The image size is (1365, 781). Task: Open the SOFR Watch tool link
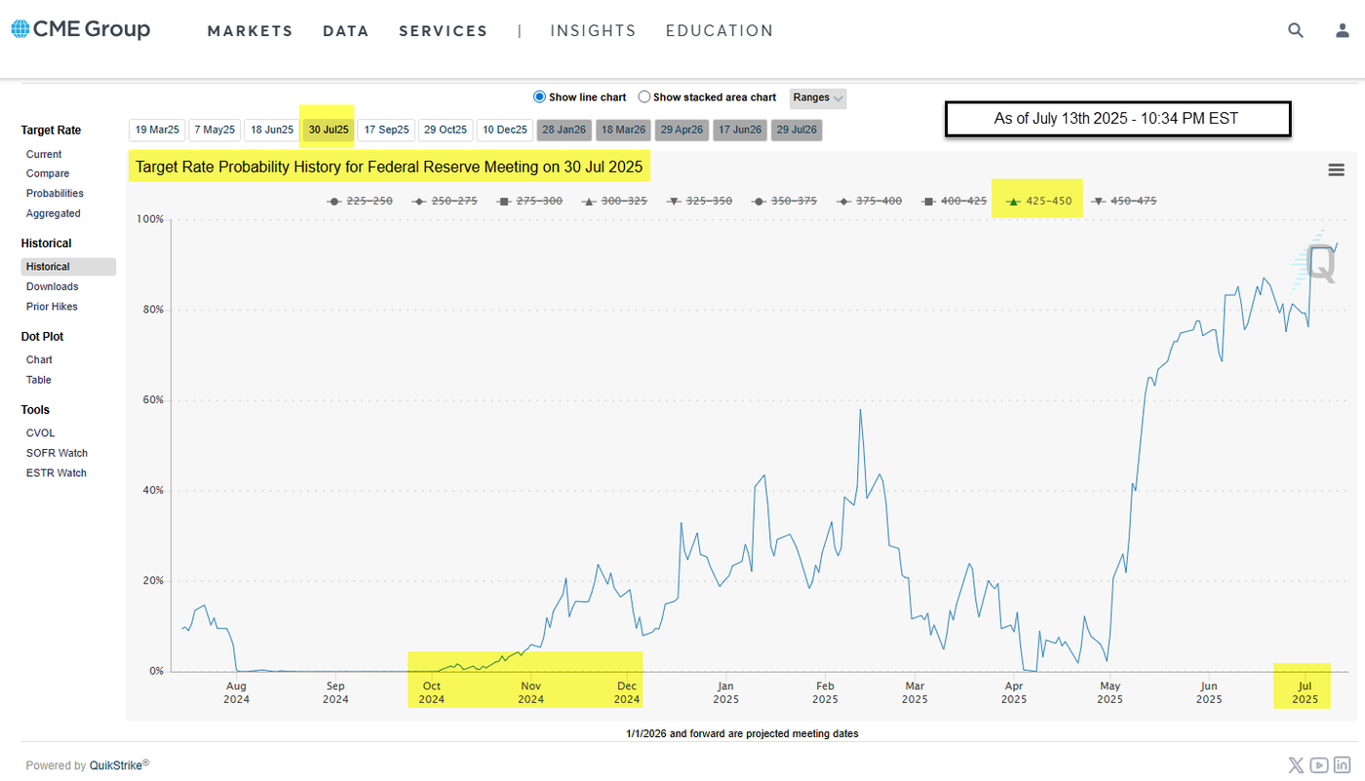point(56,453)
